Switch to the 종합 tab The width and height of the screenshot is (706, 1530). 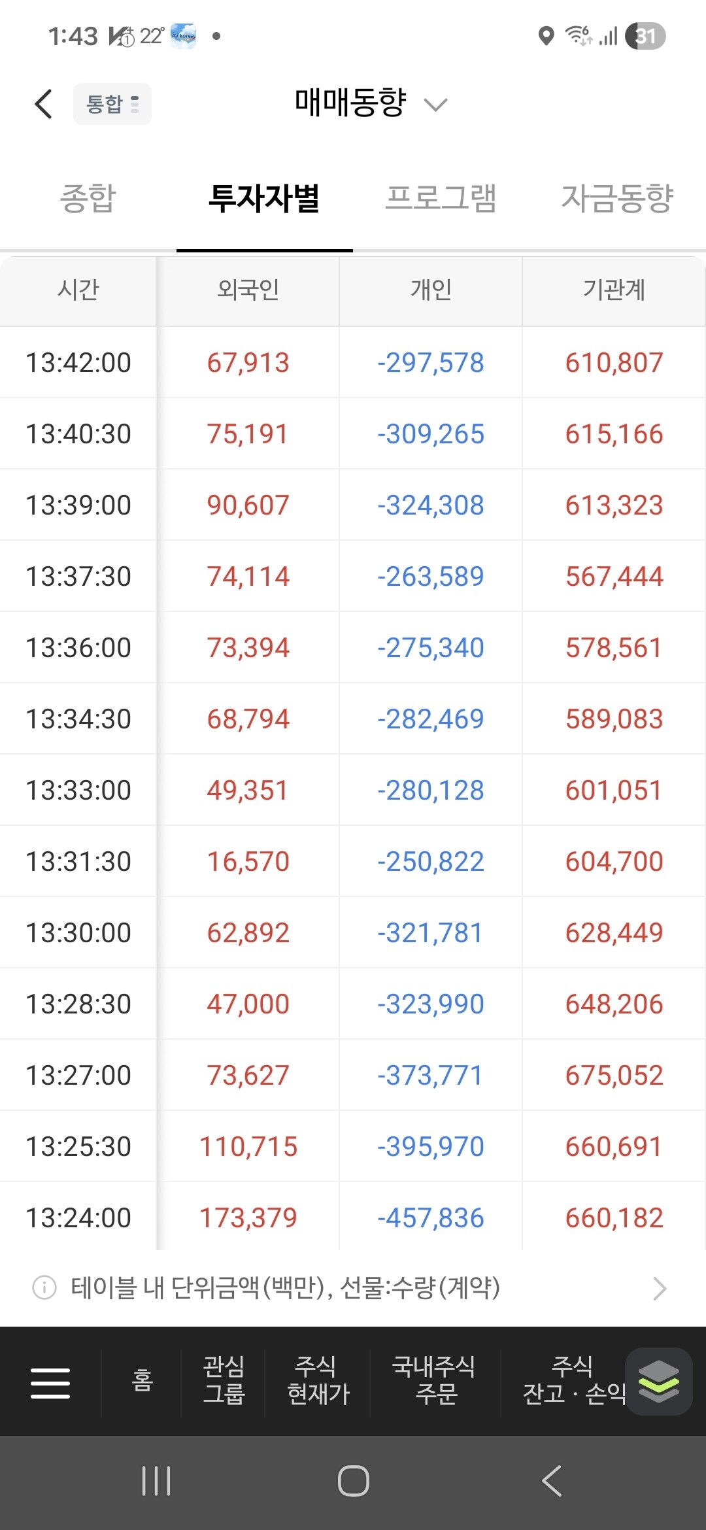point(88,198)
